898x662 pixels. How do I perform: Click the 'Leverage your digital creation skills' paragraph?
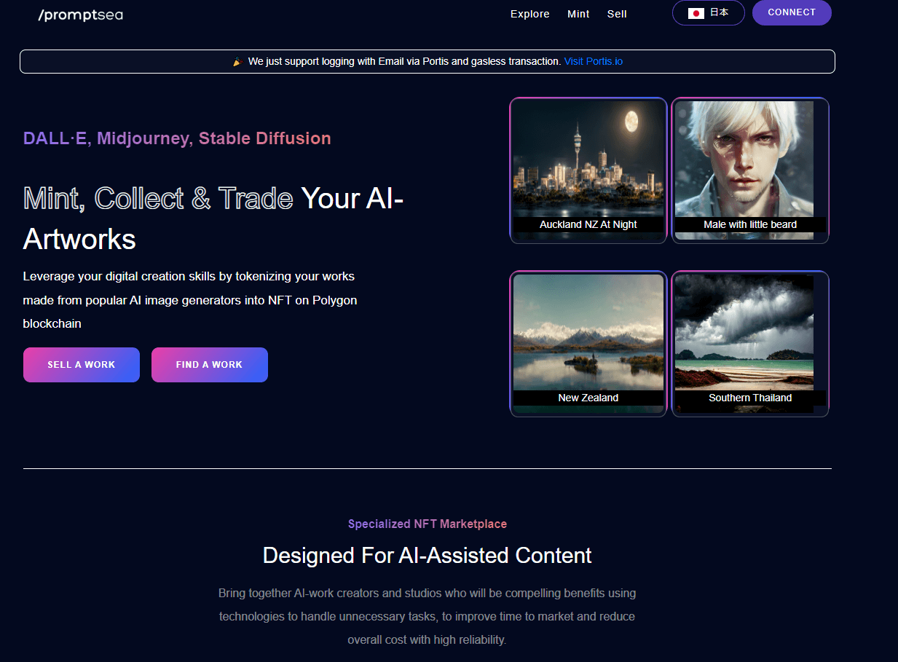pyautogui.click(x=189, y=300)
